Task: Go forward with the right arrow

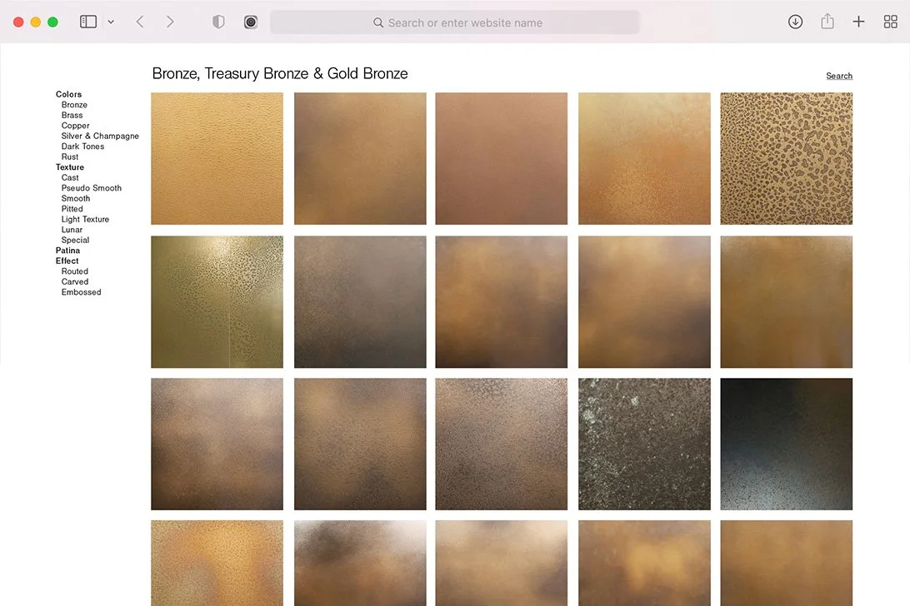Action: point(169,22)
